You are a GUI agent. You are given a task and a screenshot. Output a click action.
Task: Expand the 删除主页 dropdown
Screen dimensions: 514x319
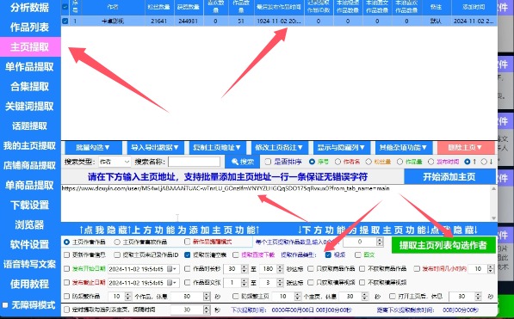click(466, 148)
